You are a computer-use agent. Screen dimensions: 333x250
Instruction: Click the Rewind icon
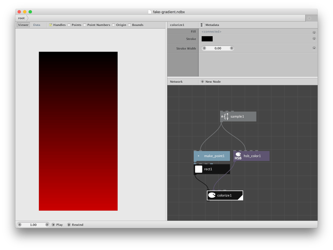(69, 225)
